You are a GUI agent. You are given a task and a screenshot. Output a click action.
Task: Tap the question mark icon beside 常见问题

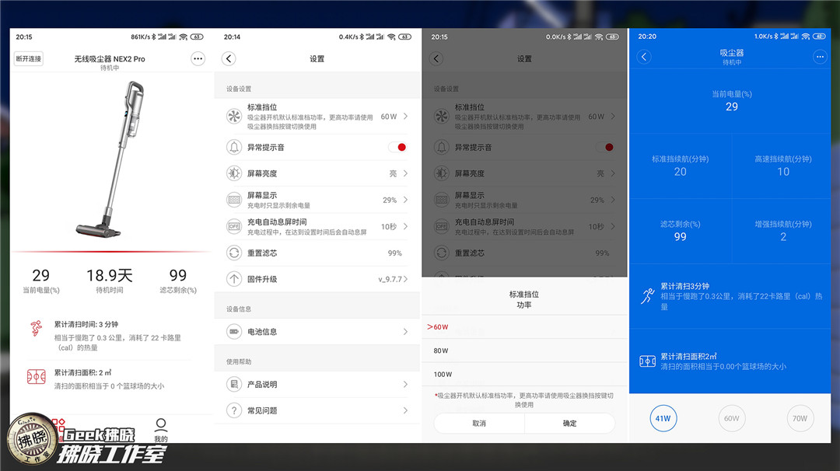pos(234,410)
